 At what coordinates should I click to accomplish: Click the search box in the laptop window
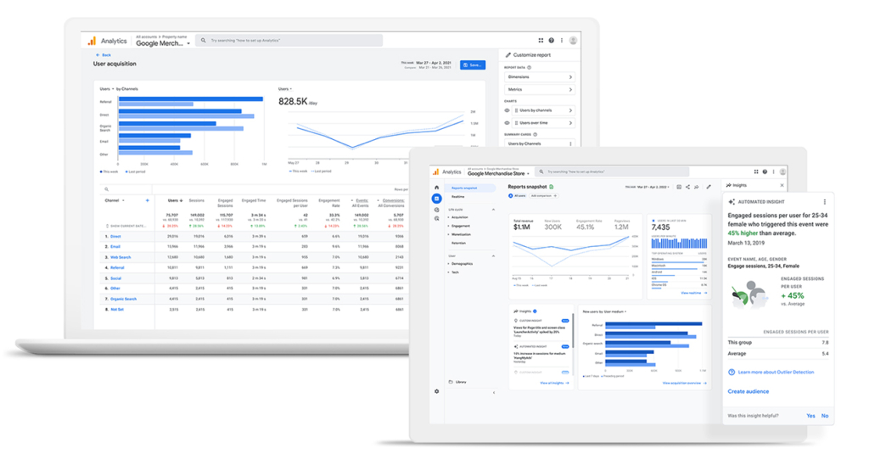(x=290, y=41)
